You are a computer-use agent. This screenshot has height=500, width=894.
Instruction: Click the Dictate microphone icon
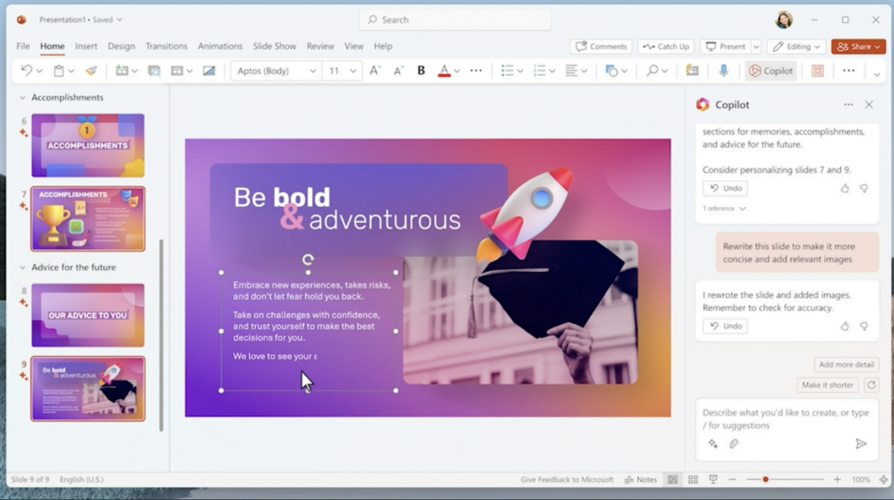(724, 71)
